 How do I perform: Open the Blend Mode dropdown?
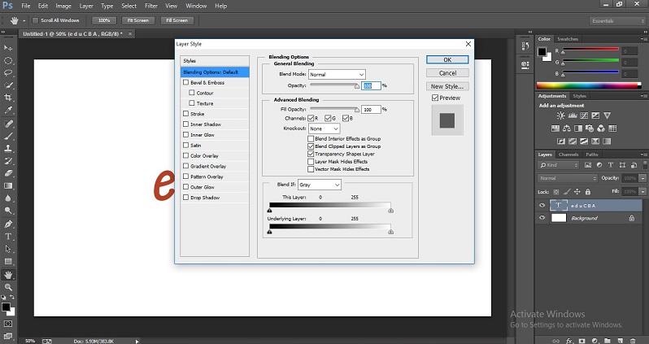click(x=338, y=74)
